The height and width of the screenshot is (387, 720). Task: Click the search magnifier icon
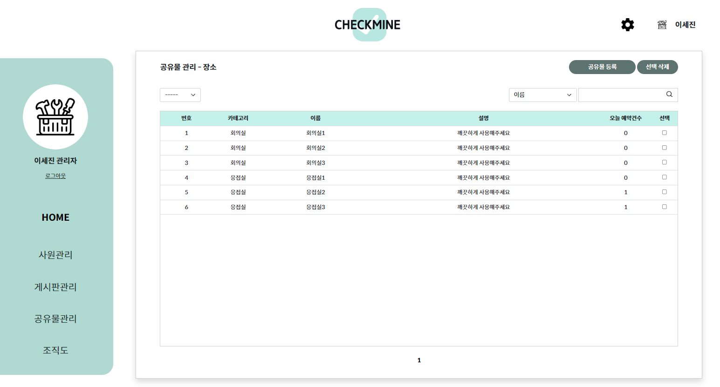(669, 95)
